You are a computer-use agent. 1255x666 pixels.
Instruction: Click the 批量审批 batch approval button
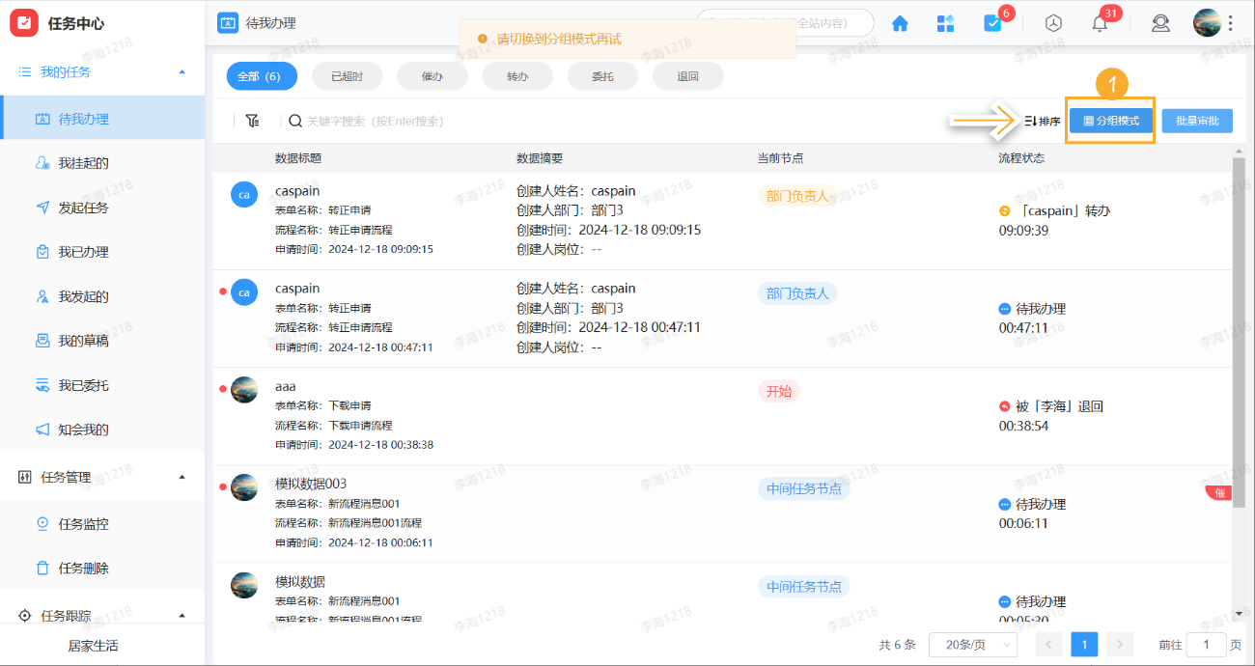point(1197,120)
